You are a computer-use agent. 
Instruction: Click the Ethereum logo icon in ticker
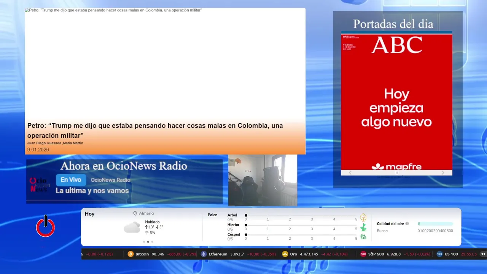click(x=204, y=254)
